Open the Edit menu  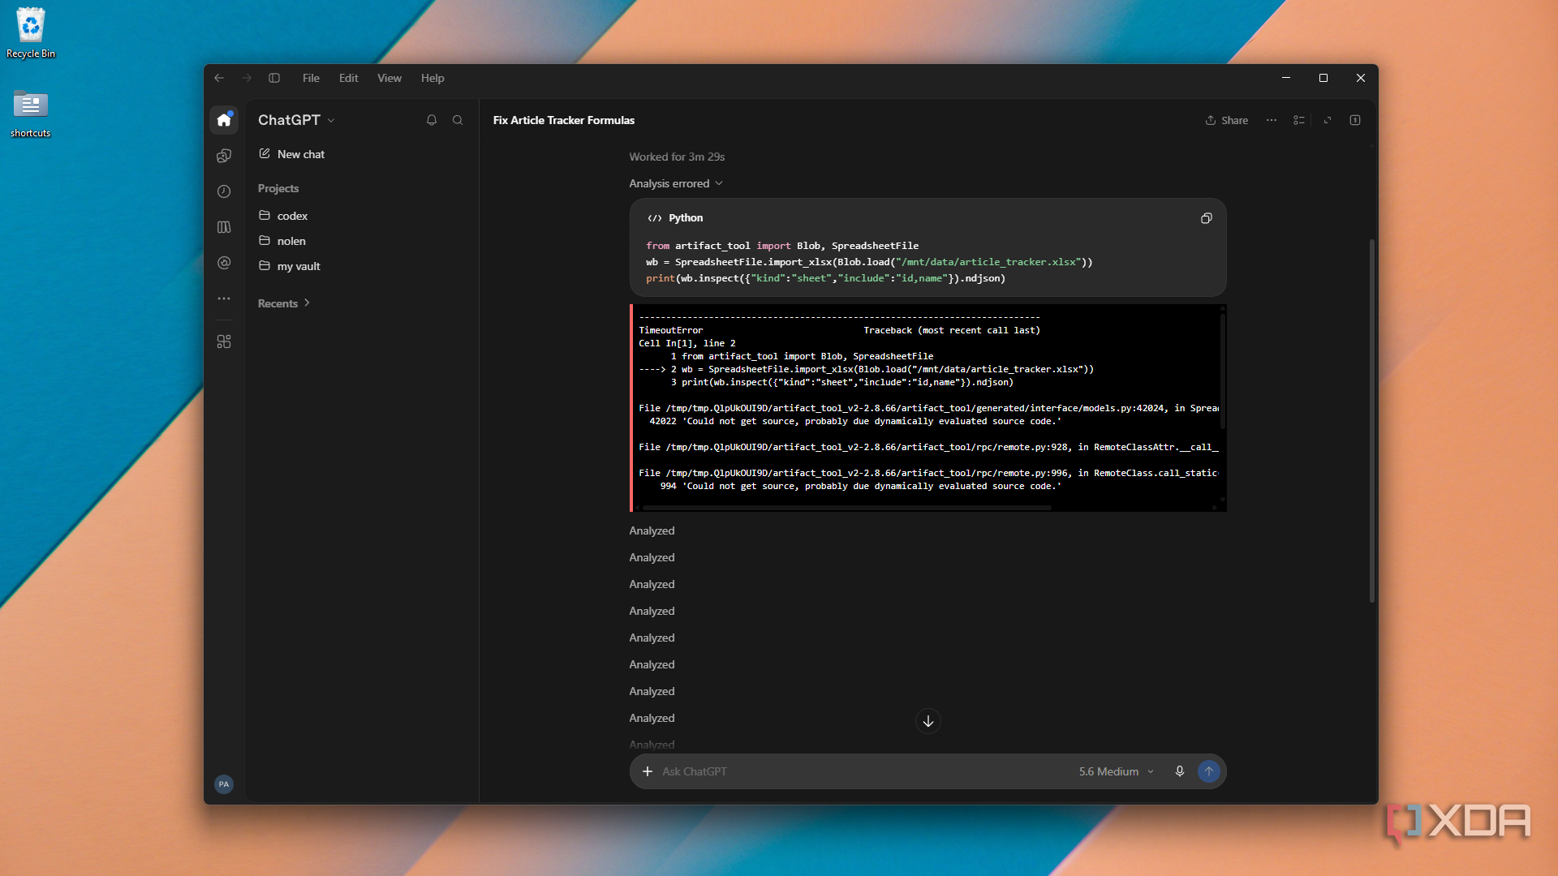pos(348,78)
